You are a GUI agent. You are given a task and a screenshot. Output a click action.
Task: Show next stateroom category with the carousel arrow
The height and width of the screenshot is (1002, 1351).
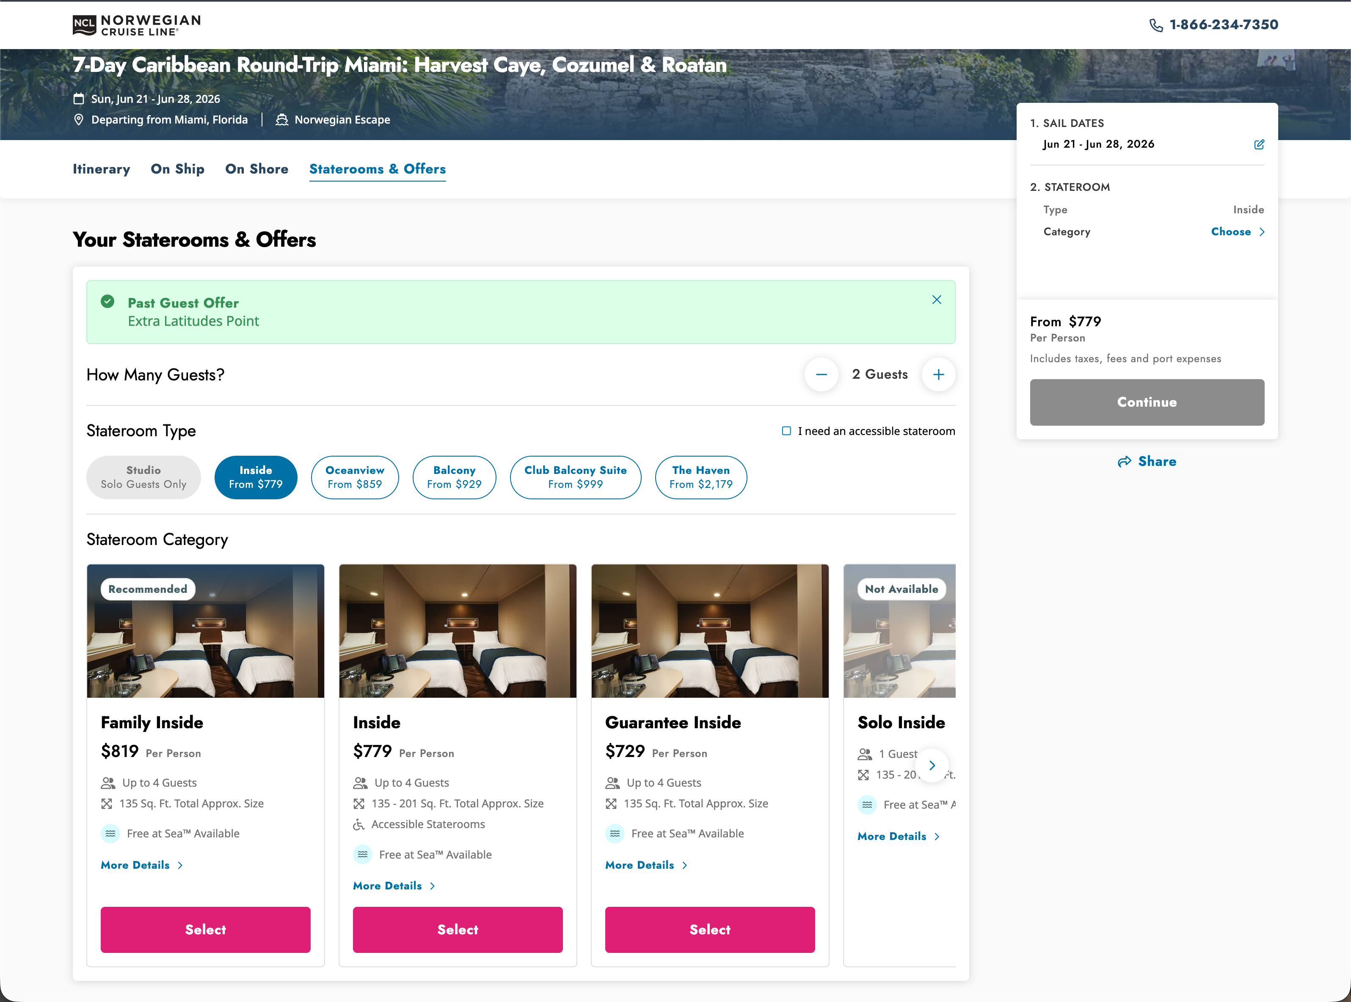[x=932, y=765]
